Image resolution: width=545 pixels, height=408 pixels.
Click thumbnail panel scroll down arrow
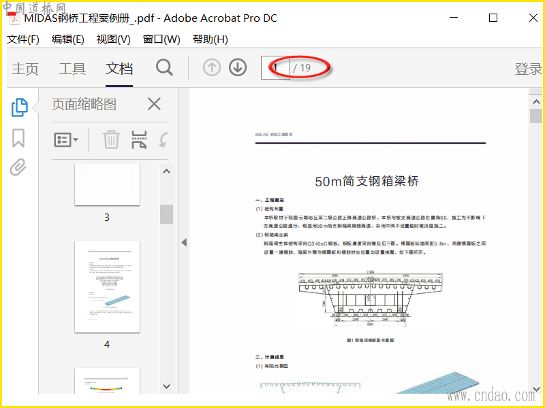tap(166, 386)
